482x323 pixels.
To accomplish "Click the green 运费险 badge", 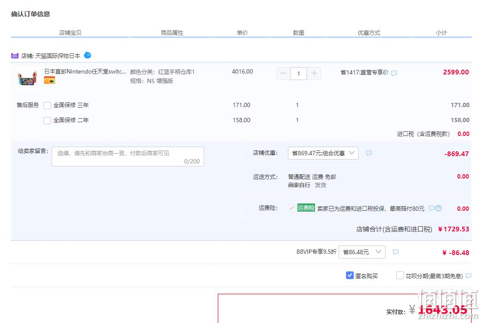I will [x=306, y=208].
